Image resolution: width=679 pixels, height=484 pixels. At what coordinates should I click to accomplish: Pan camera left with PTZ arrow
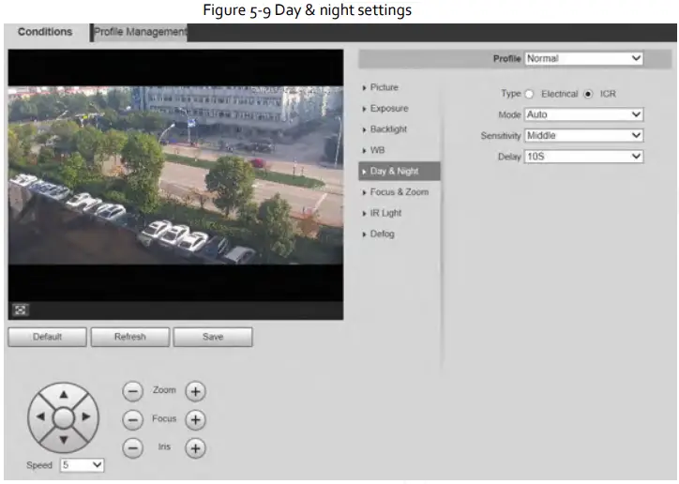(x=40, y=416)
